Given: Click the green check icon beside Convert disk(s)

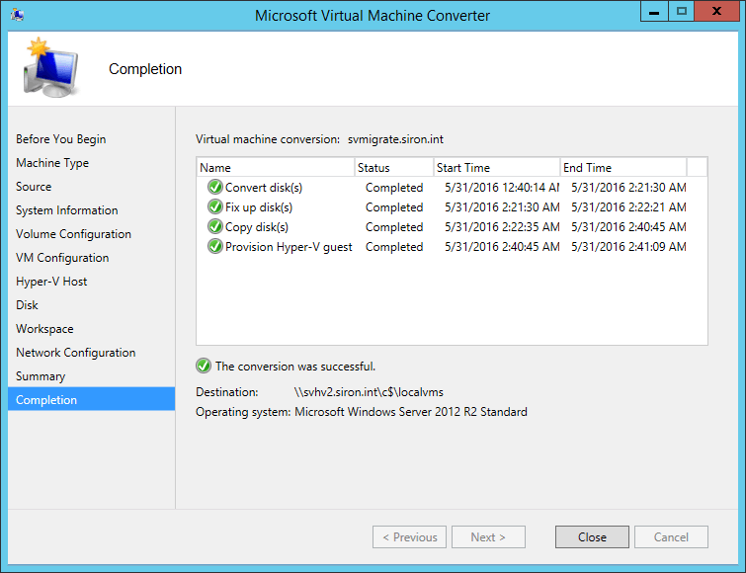Looking at the screenshot, I should click(215, 187).
